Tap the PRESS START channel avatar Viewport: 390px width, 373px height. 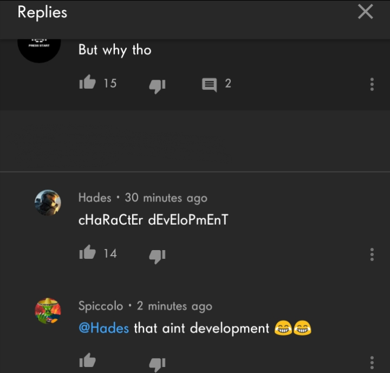39,50
